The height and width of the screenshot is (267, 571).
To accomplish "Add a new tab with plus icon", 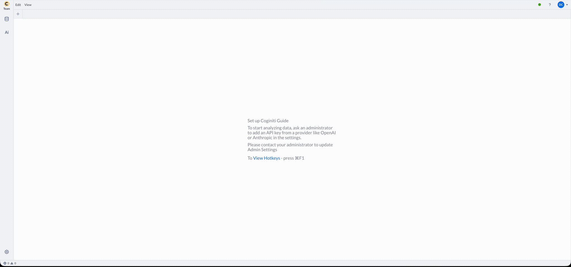I will (18, 14).
